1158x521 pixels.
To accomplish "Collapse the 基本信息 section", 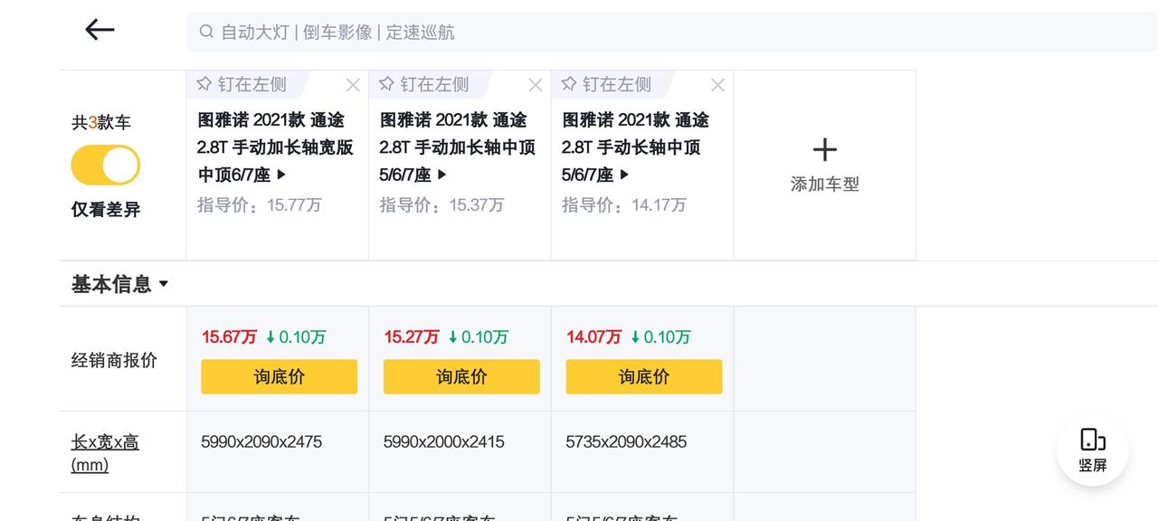I will coord(120,284).
